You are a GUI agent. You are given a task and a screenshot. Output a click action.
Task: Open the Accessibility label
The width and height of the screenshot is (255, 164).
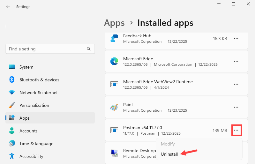31,156
